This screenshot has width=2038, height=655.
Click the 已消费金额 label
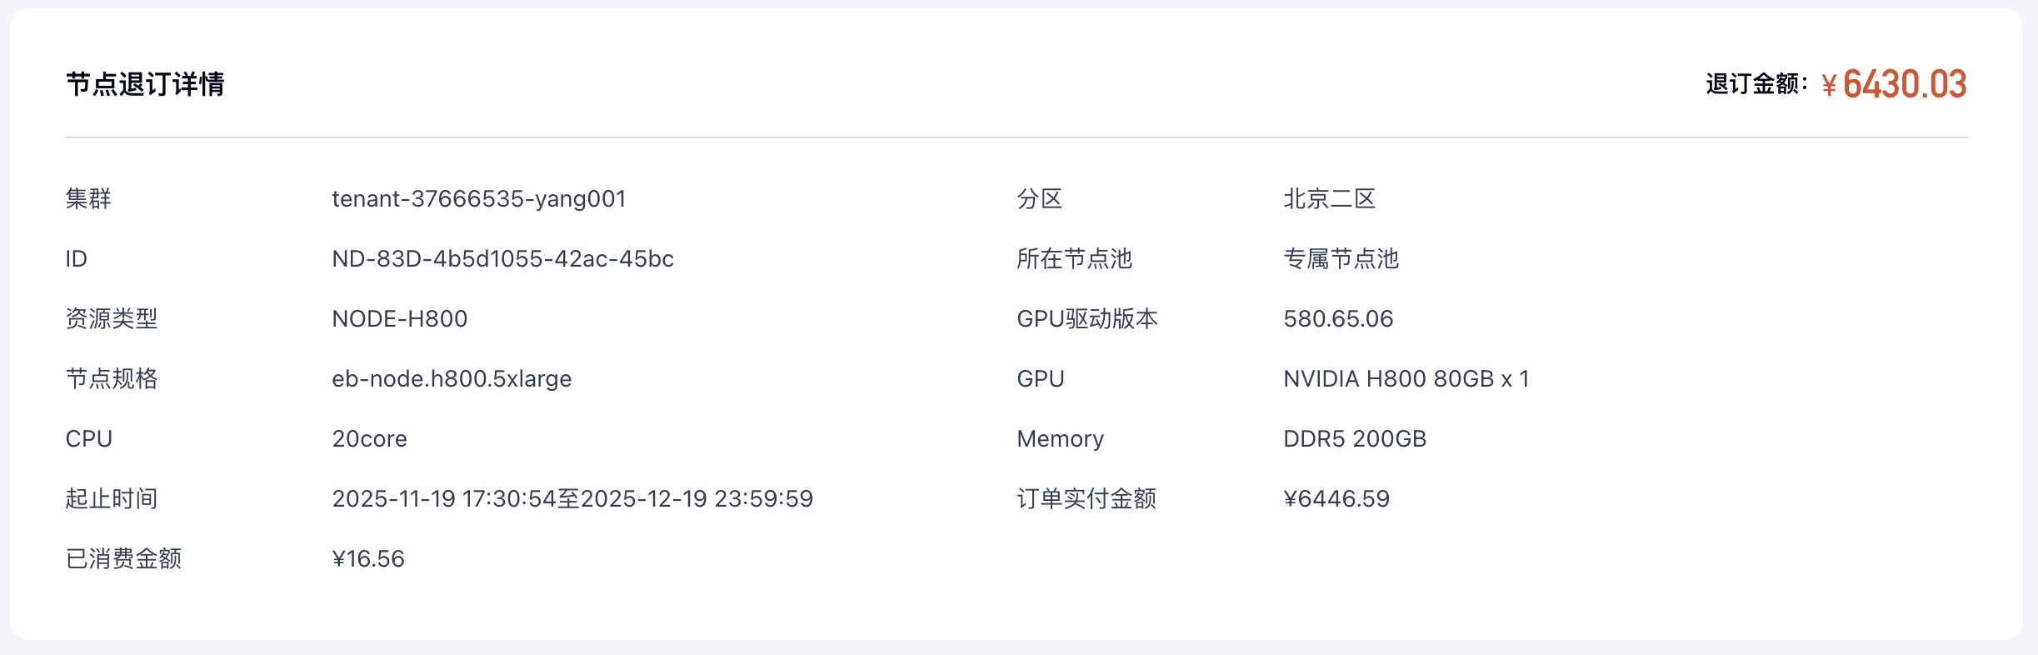(x=123, y=558)
